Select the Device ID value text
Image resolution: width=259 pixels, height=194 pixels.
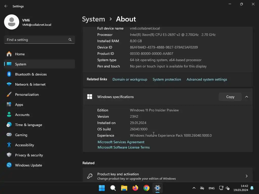(x=164, y=47)
